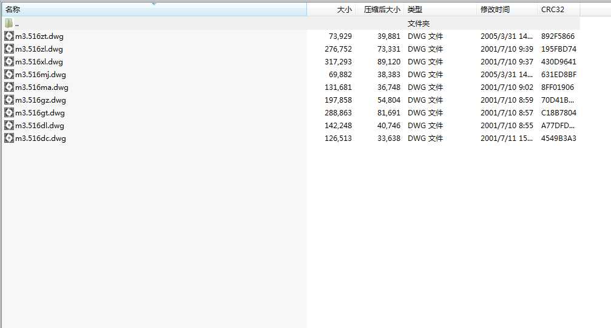Click CRC32 value 430D9641

[x=558, y=61]
